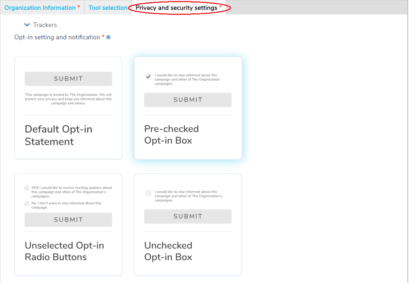Click SUBMIT in Unselected Opt-in Radio Buttons card
Image resolution: width=416 pixels, height=283 pixels.
68,219
